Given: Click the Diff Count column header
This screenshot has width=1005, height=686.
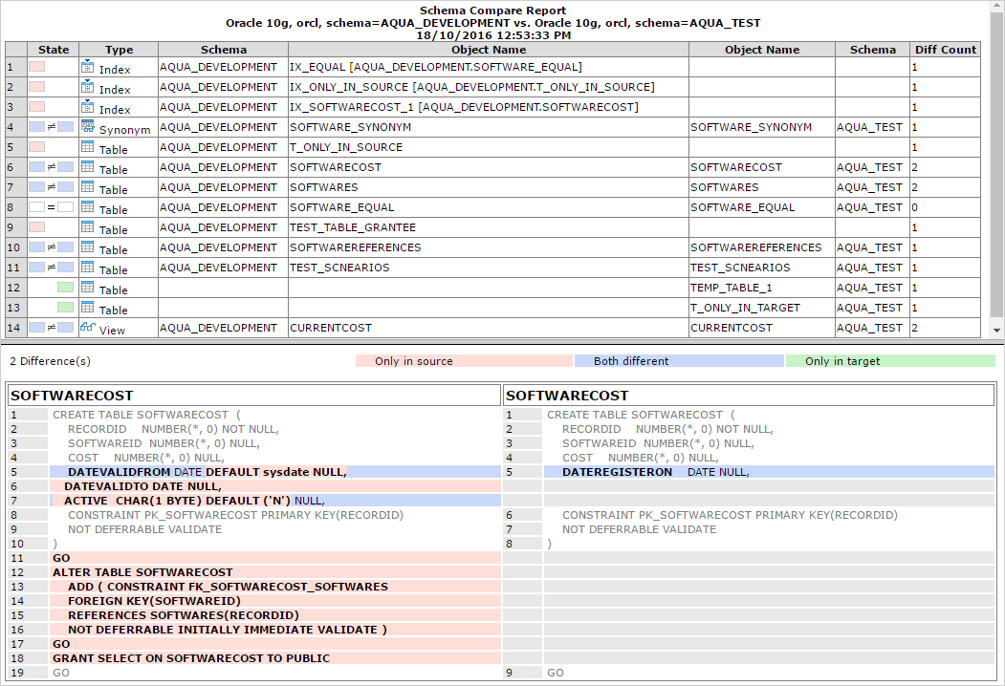Looking at the screenshot, I should 946,50.
